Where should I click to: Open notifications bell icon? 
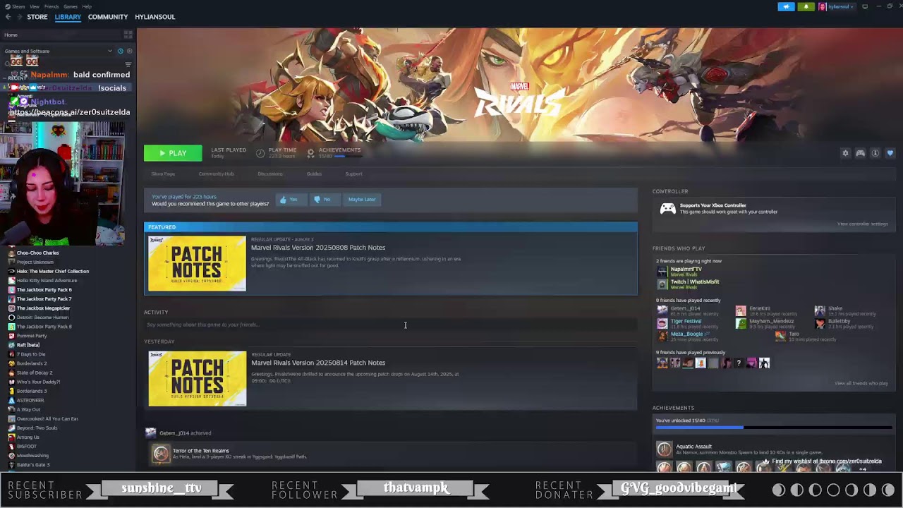[806, 7]
